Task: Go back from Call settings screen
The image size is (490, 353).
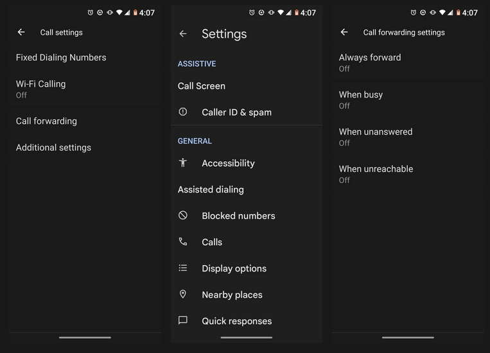Action: [x=21, y=32]
